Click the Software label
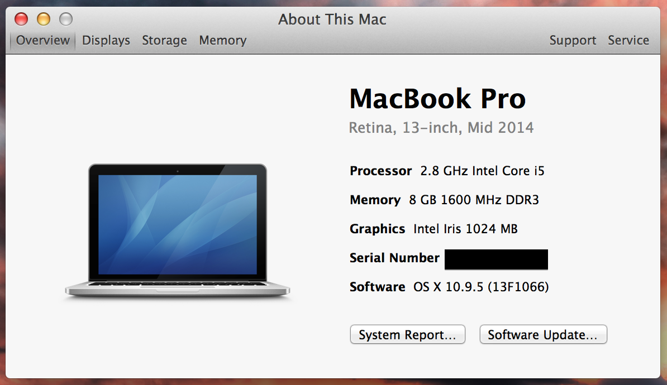667x385 pixels. [x=377, y=287]
